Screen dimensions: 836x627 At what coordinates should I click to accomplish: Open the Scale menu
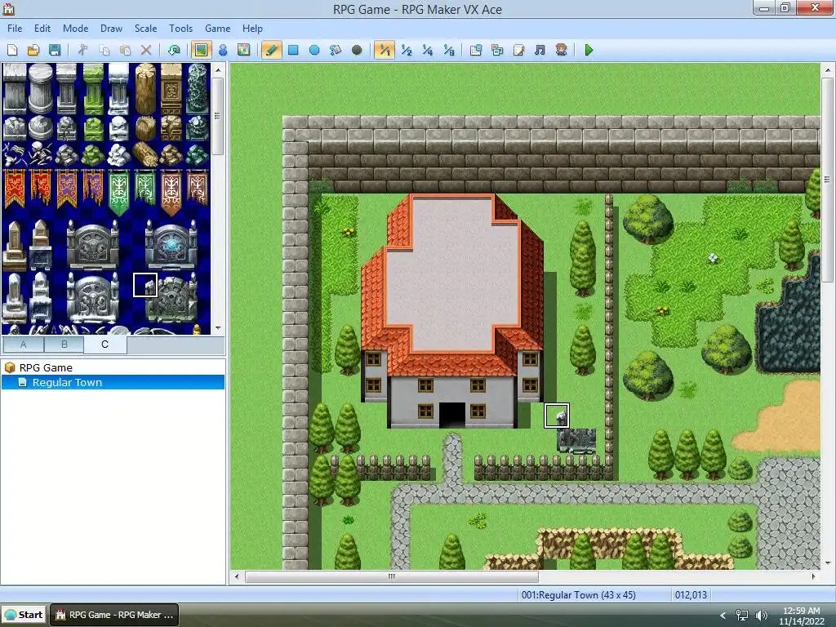point(145,29)
